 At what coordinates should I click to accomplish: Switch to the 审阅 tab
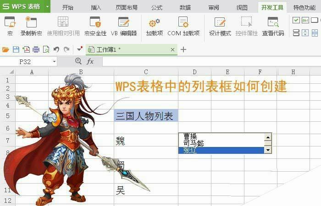coord(214,8)
